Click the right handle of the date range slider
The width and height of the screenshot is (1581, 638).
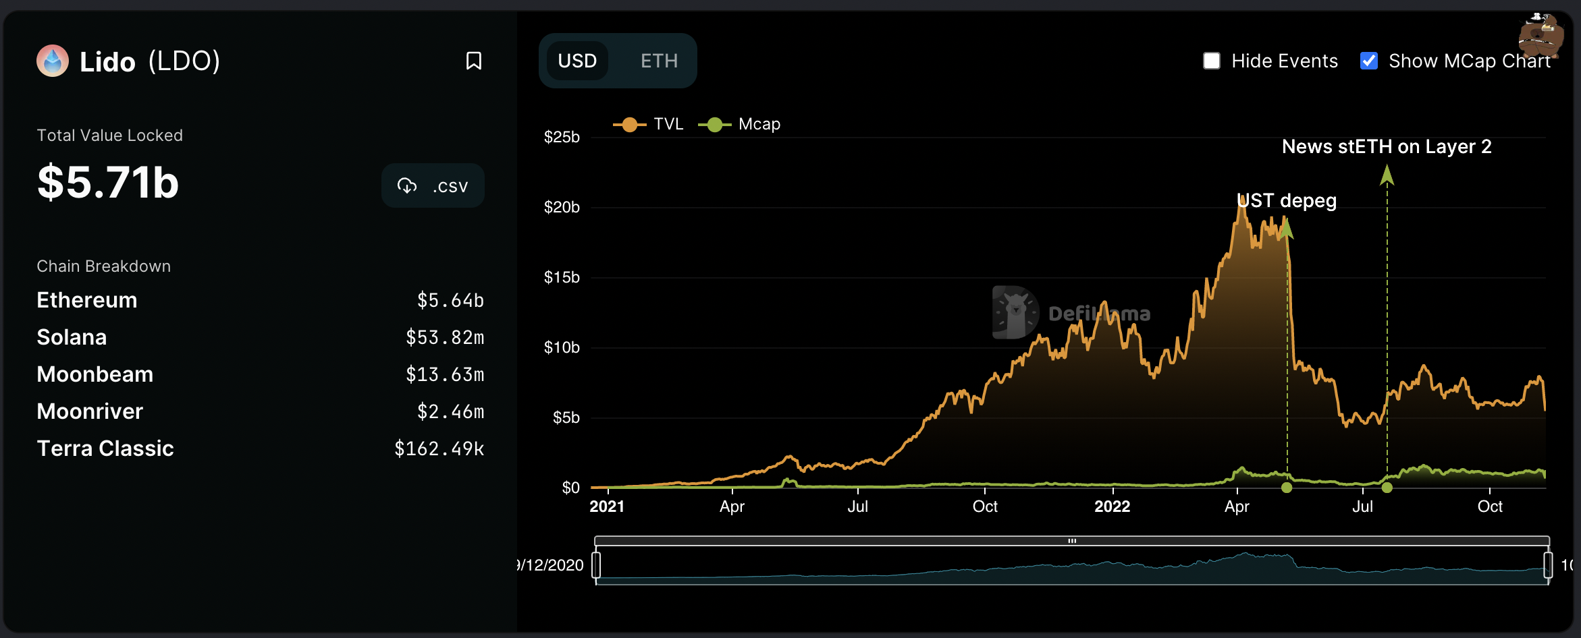click(x=1548, y=565)
